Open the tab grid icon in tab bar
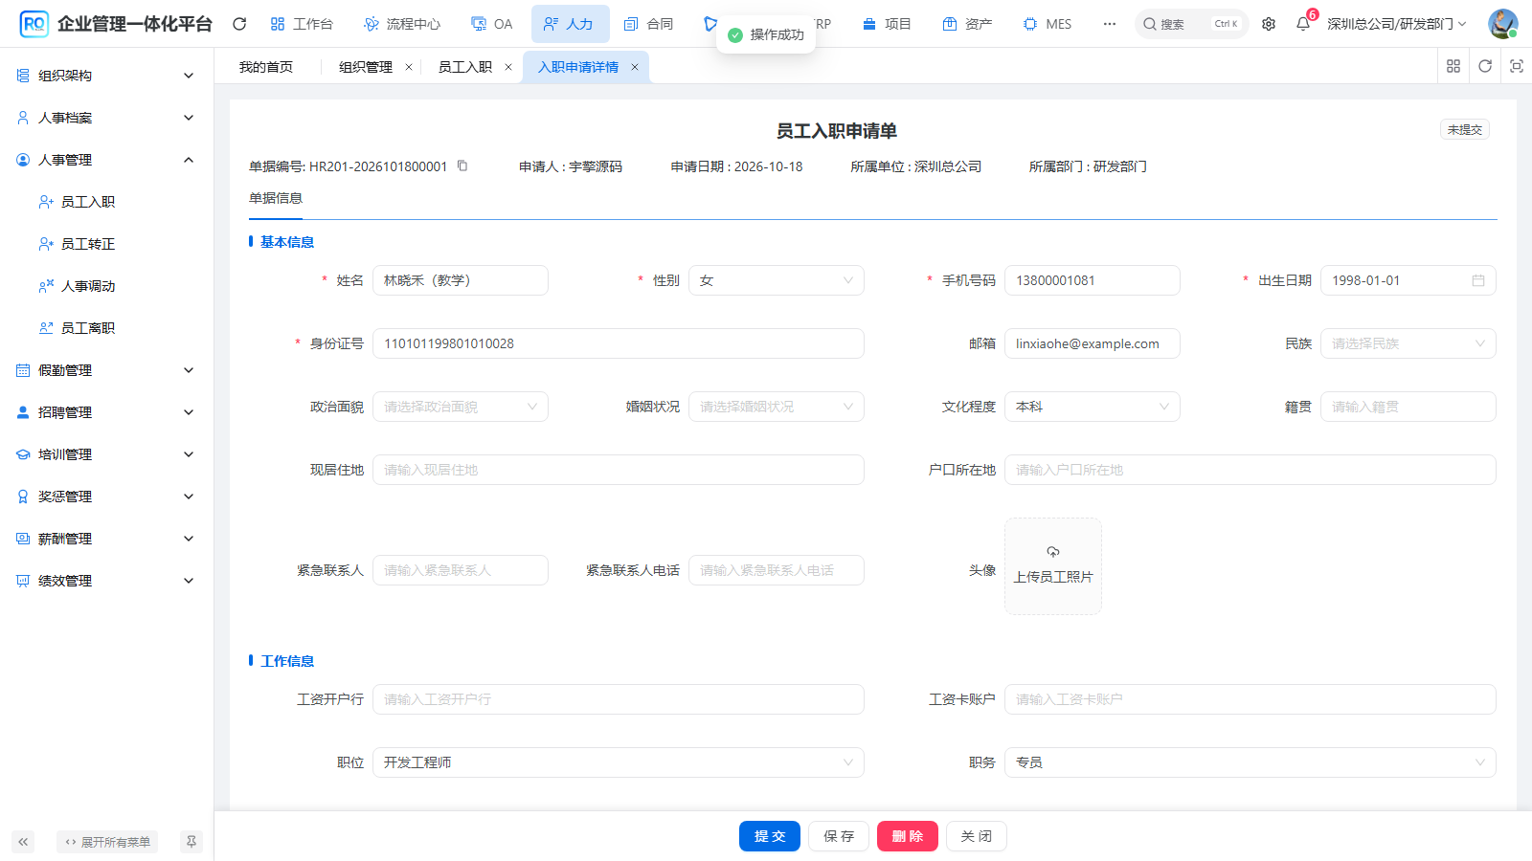Viewport: 1532px width, 861px height. point(1453,66)
